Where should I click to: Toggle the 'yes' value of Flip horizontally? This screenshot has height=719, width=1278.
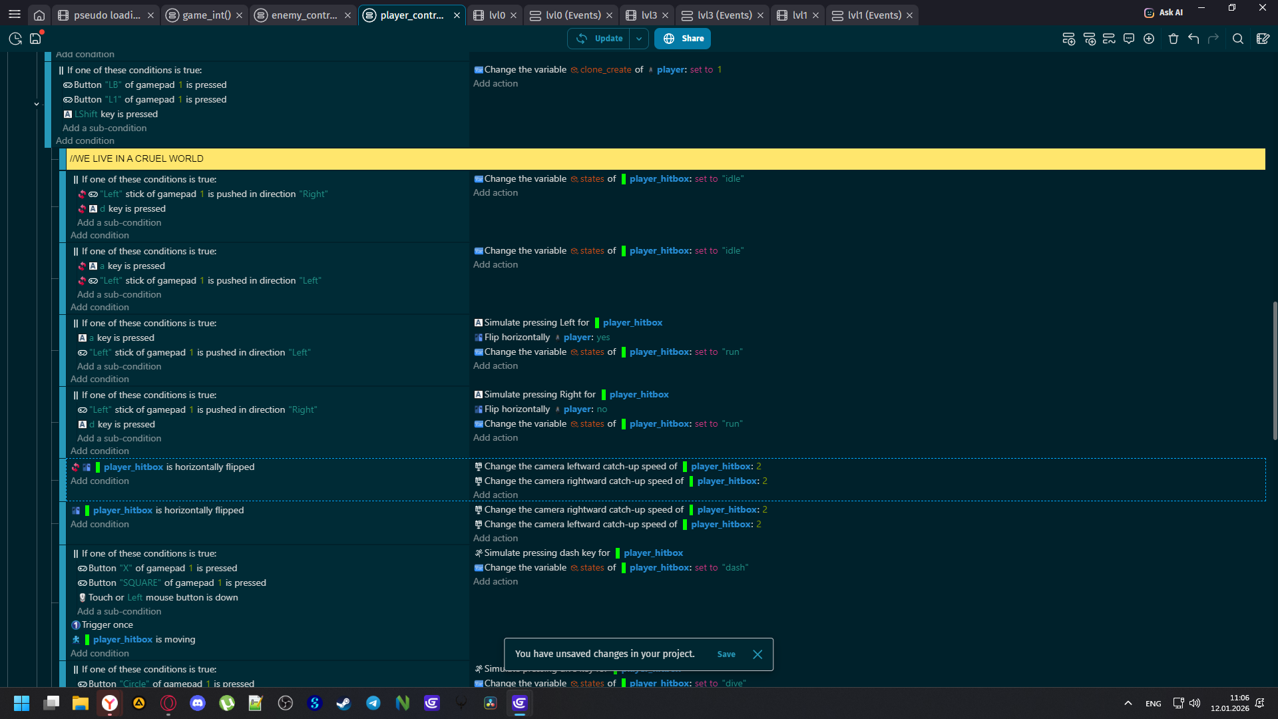point(603,338)
